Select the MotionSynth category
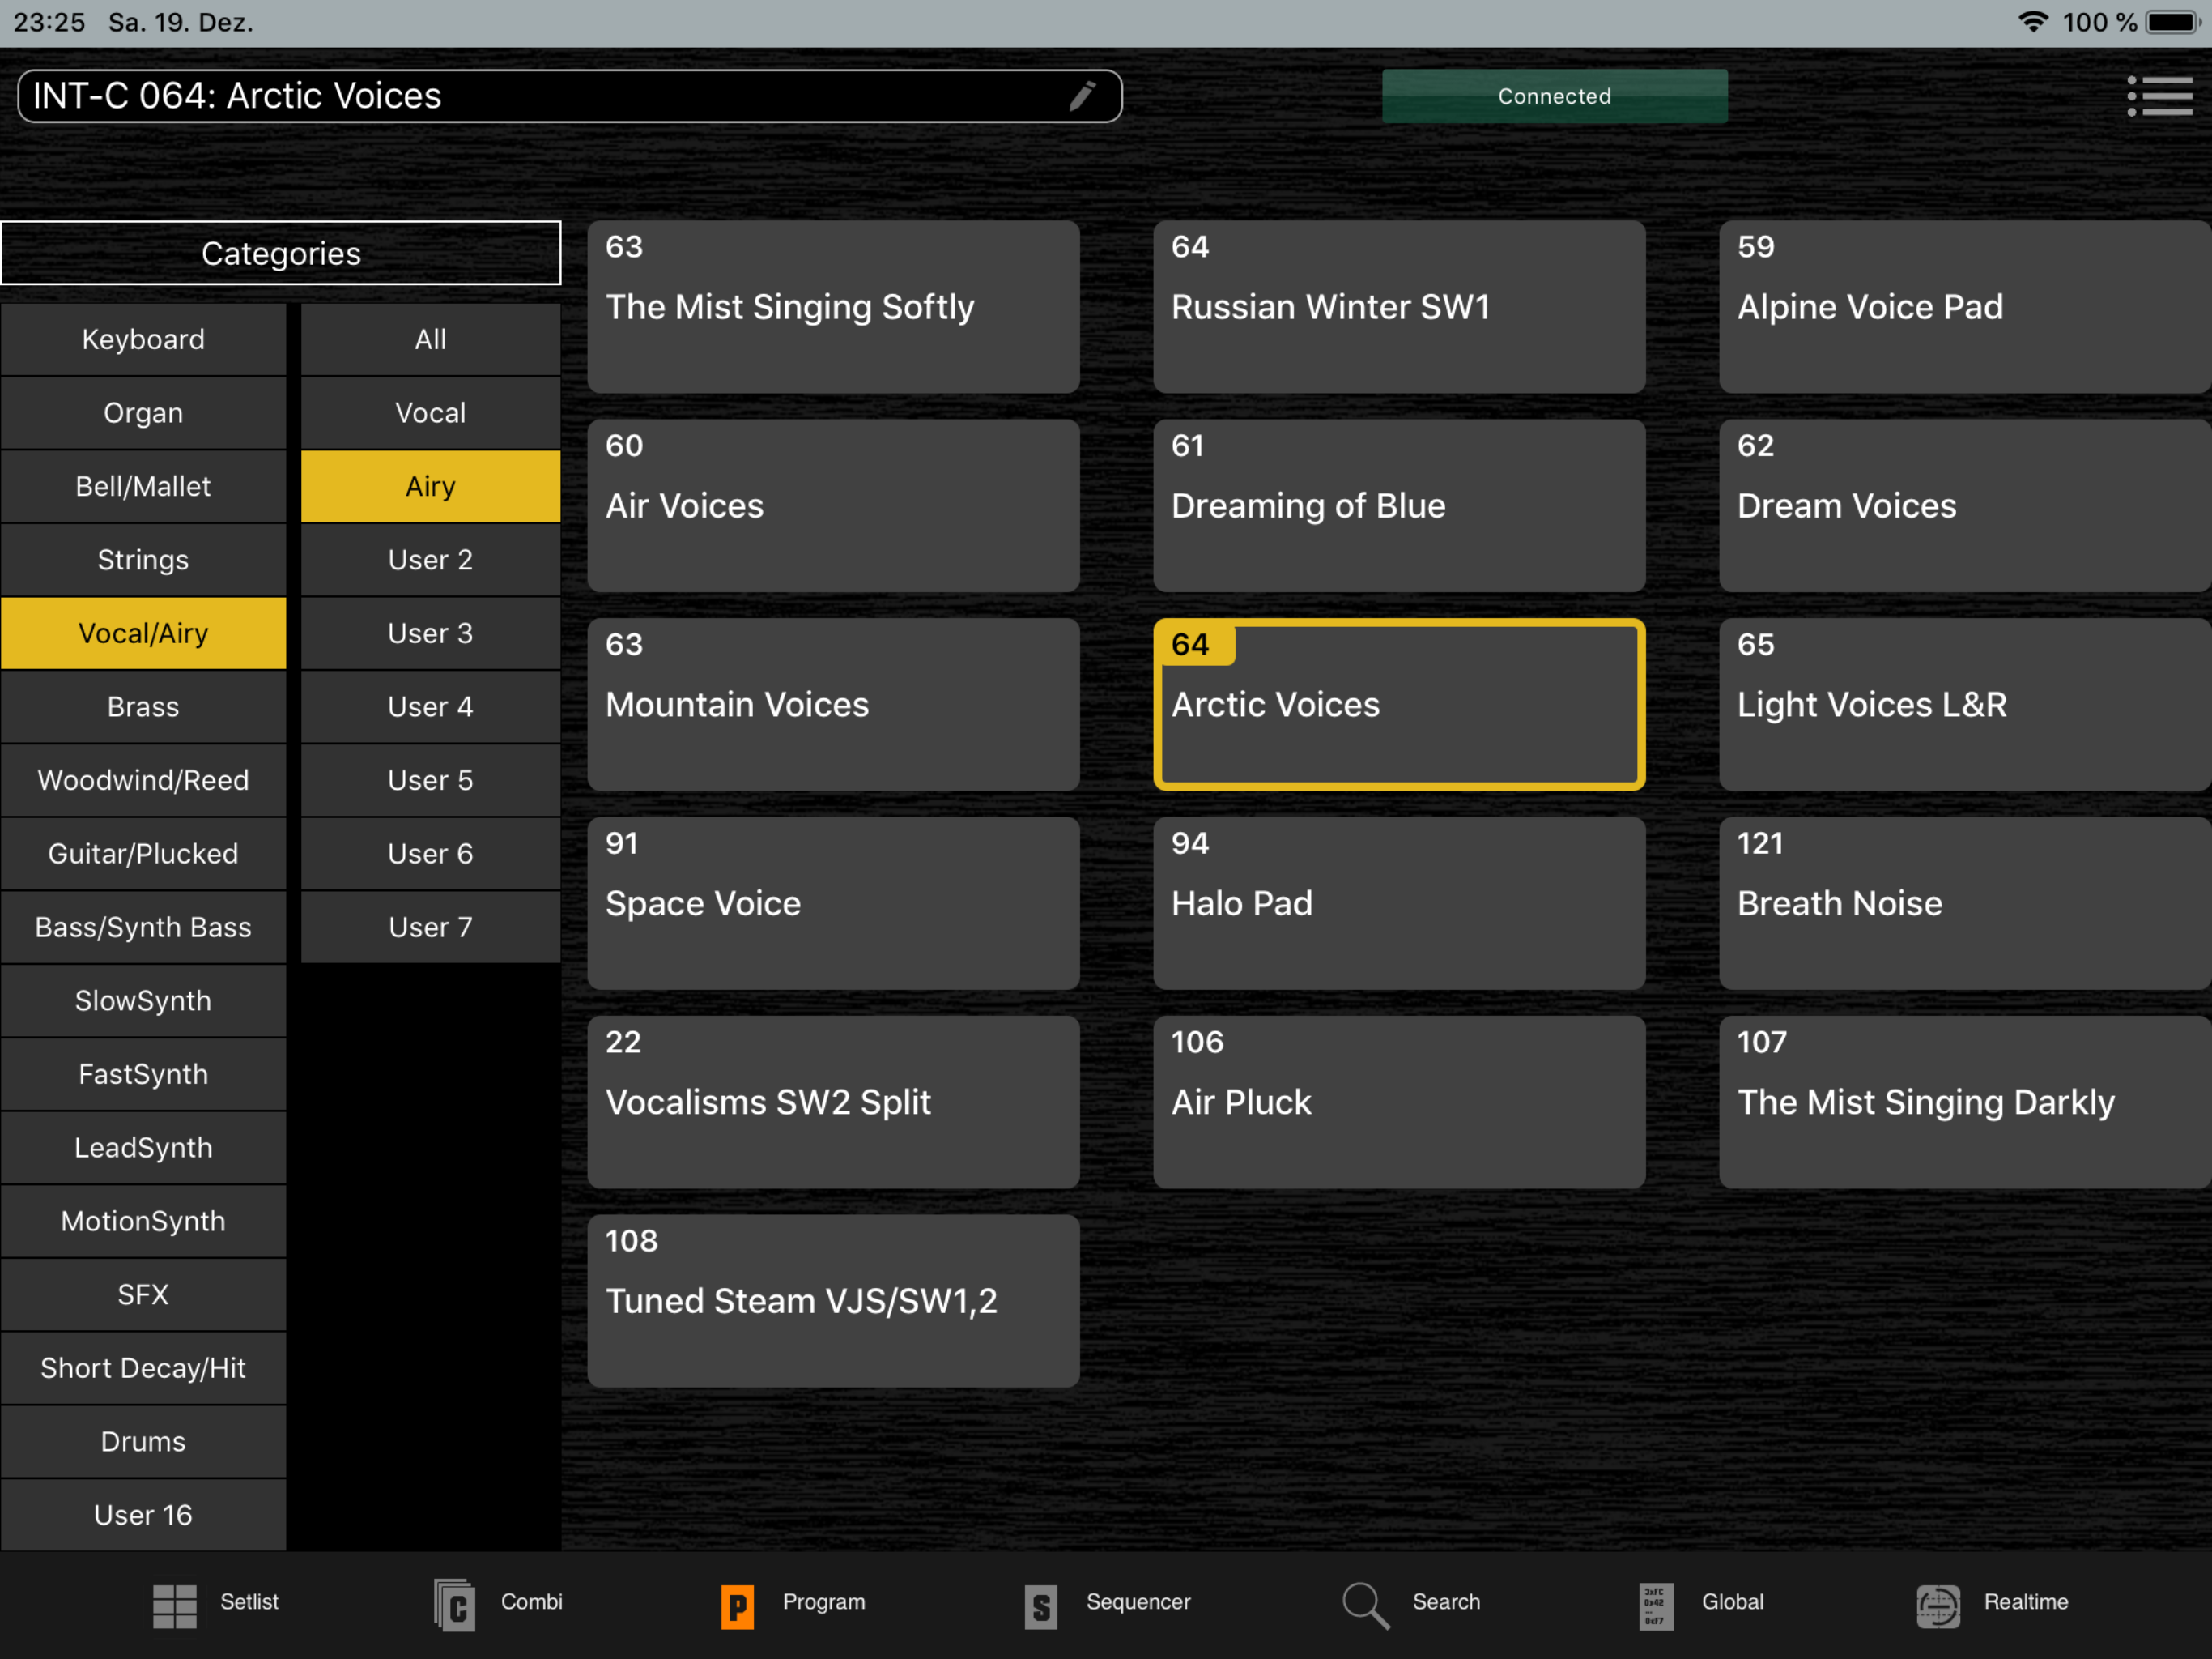 coord(143,1221)
